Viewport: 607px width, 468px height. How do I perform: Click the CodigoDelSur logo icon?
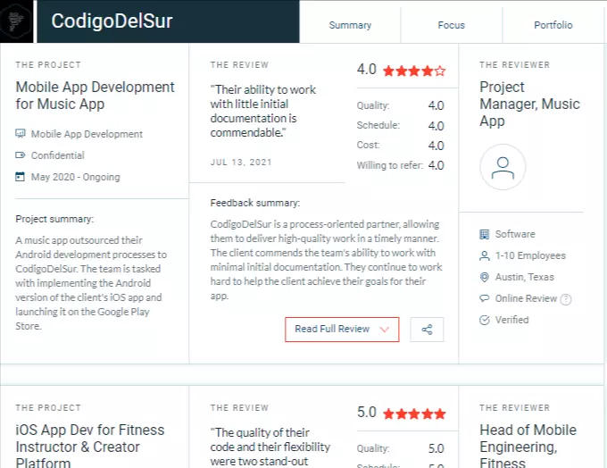pyautogui.click(x=16, y=21)
